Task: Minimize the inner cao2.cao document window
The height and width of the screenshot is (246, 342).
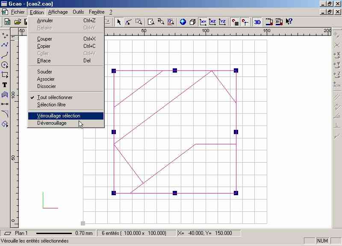Action: tap(323, 12)
